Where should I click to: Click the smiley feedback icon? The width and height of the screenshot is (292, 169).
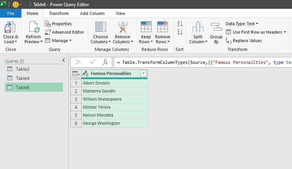coord(15,5)
